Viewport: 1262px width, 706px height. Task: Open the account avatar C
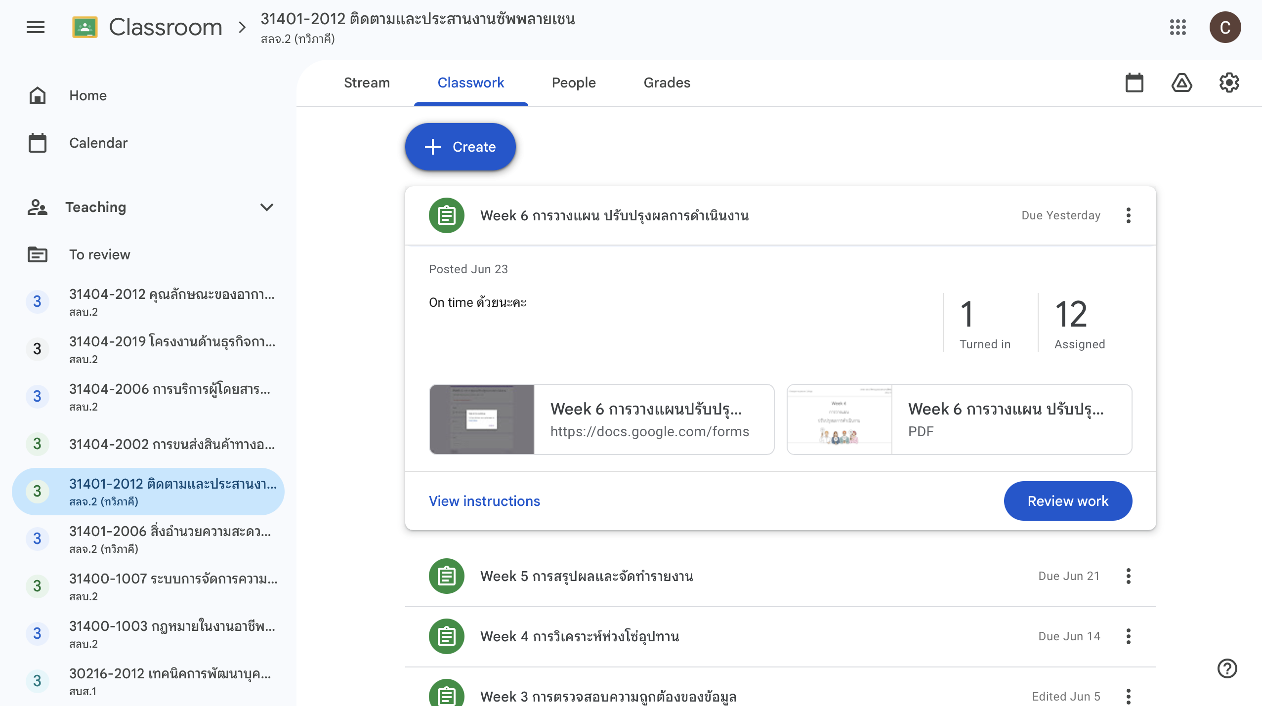pos(1225,27)
